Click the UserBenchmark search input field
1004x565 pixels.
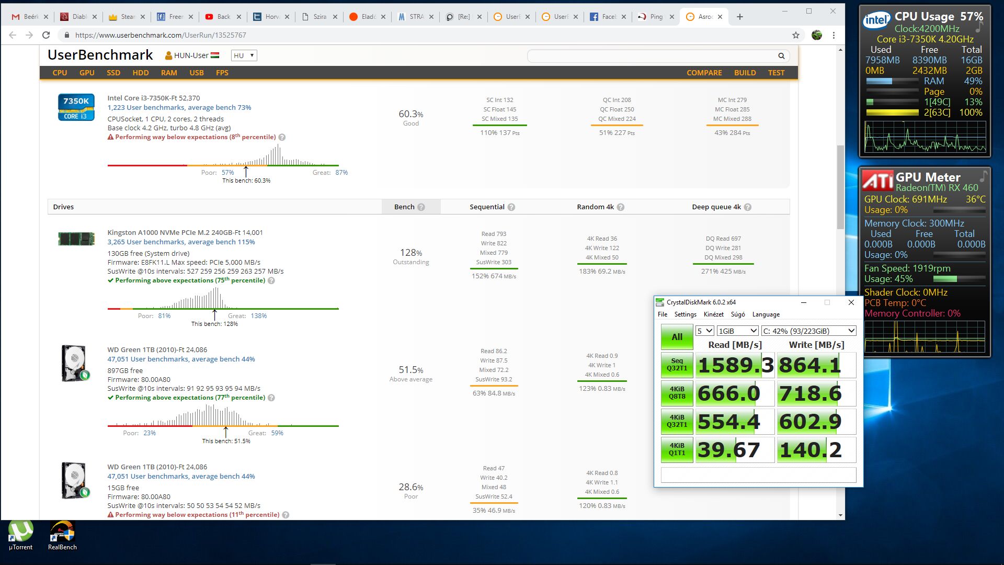[652, 56]
